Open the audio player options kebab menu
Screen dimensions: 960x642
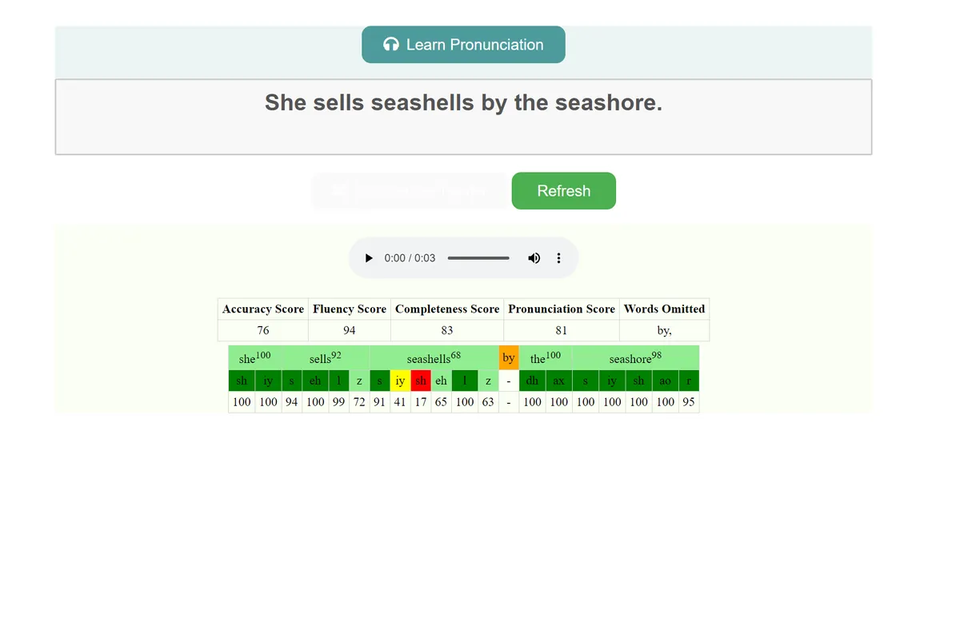558,257
